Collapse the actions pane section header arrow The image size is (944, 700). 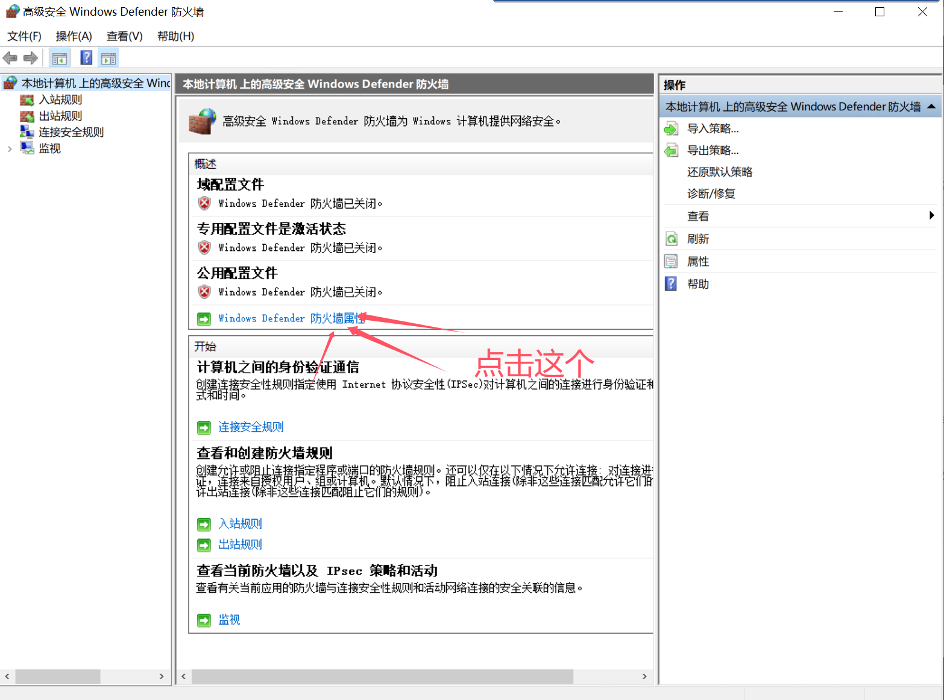931,107
